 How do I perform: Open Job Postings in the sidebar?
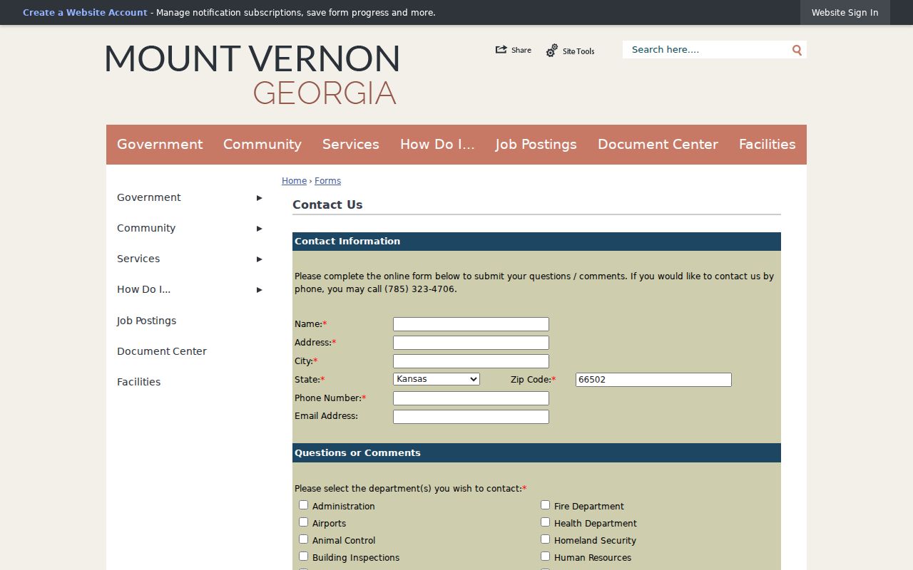tap(146, 321)
